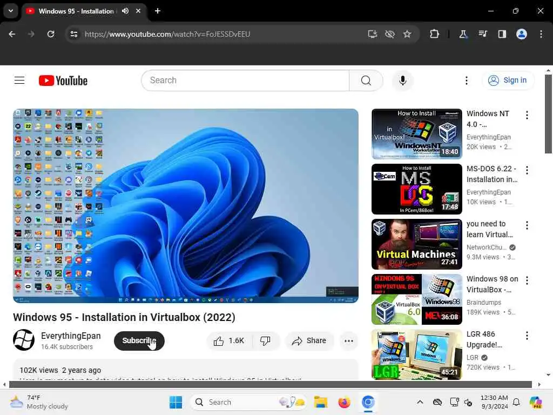Open more actions ellipsis below video

pyautogui.click(x=348, y=340)
